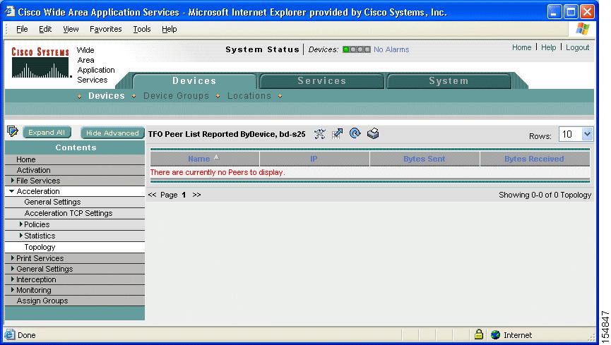The width and height of the screenshot is (611, 345).
Task: Click the No Alarms link
Action: click(391, 49)
